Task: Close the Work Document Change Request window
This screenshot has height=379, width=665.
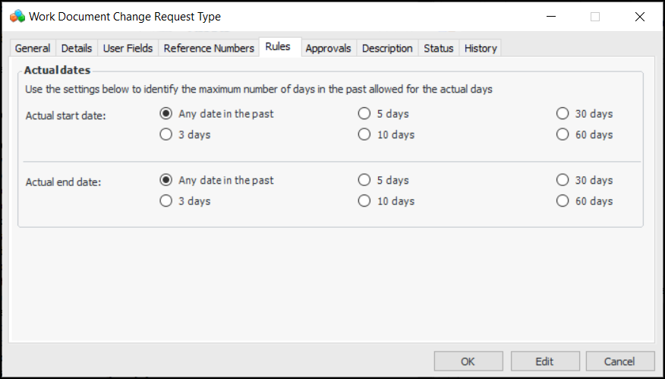Action: [x=639, y=16]
